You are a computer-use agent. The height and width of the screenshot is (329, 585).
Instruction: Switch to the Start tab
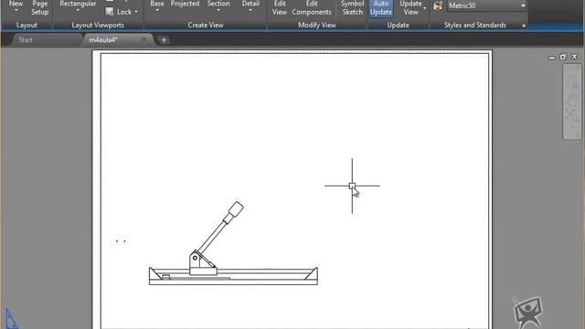click(26, 40)
